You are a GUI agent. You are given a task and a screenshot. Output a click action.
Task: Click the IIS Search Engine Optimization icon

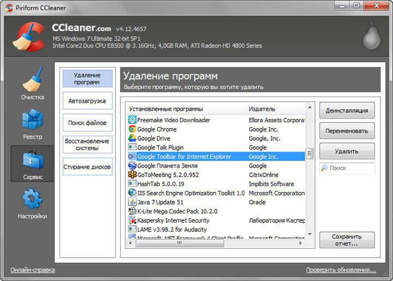pos(132,193)
